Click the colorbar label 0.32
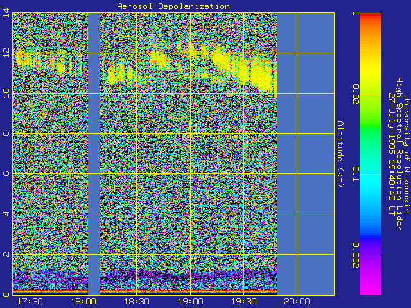Image resolution: width=411 pixels, height=308 pixels. pos(355,94)
